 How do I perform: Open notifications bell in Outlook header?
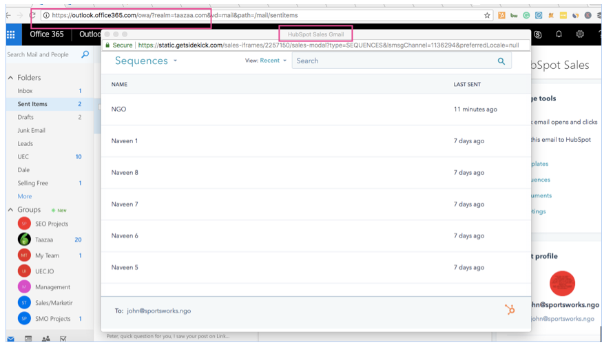point(559,34)
